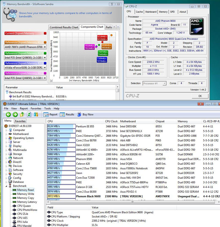This screenshot has width=220, height=227.
Task: Click the orange Reference #1 color swatch
Action: (x=45, y=42)
